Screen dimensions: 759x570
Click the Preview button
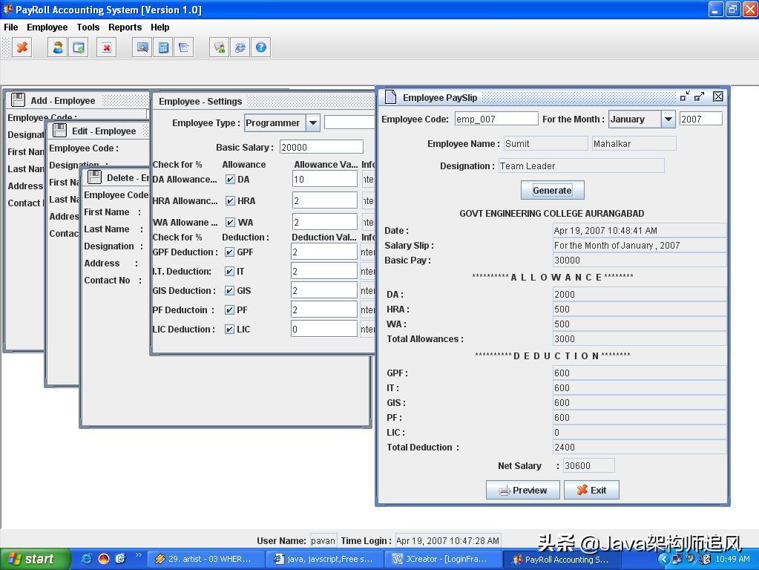(523, 490)
